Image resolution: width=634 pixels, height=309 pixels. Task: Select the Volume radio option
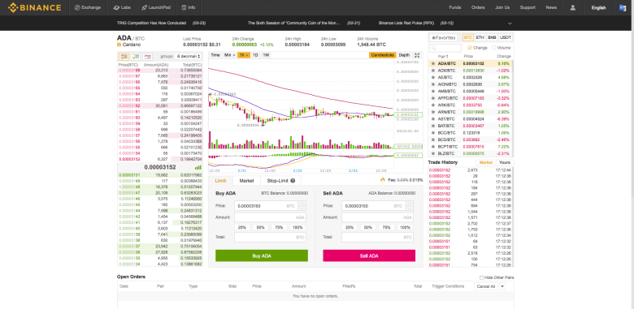click(494, 48)
